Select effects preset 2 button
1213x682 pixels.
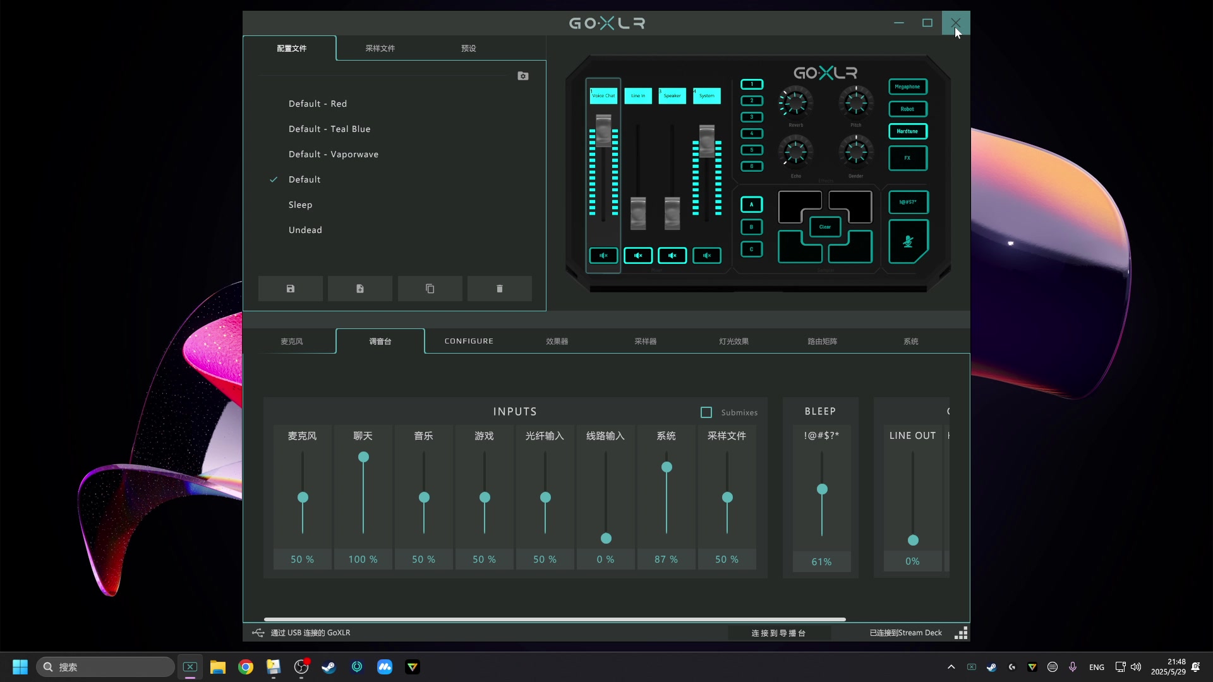click(752, 100)
